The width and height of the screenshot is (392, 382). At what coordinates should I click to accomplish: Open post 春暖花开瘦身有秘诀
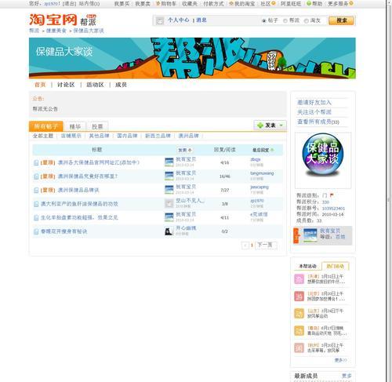coord(64,231)
